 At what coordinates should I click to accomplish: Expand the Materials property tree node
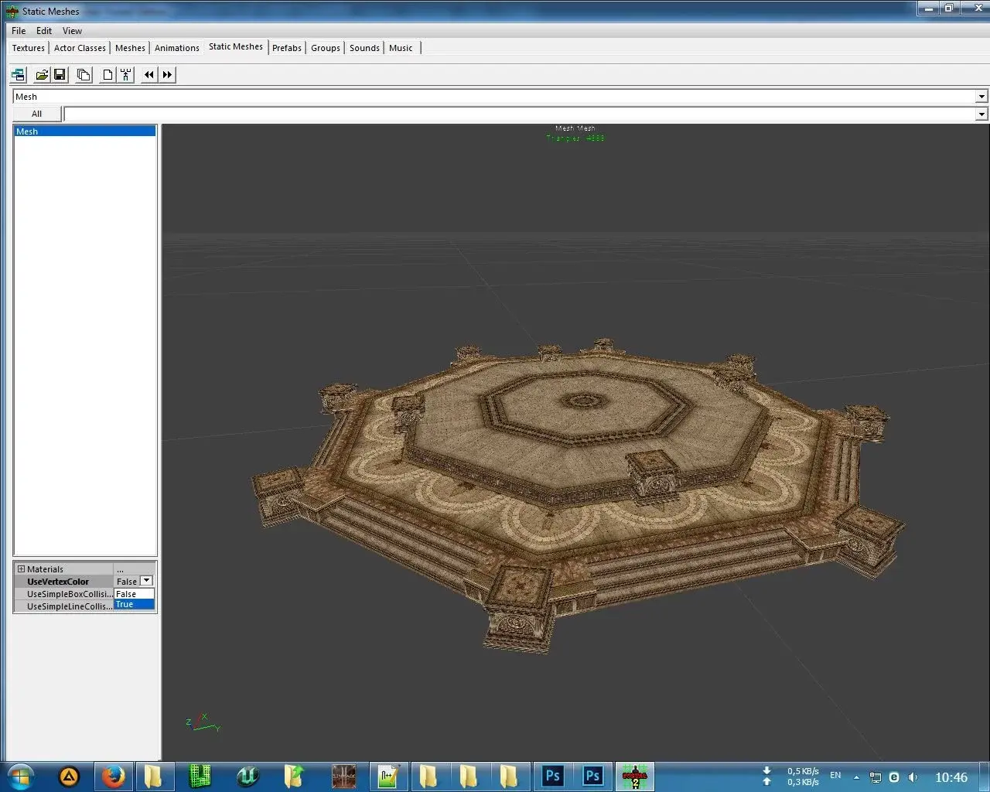[21, 569]
